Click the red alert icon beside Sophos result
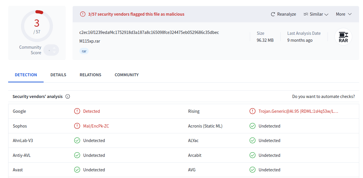 pos(77,126)
